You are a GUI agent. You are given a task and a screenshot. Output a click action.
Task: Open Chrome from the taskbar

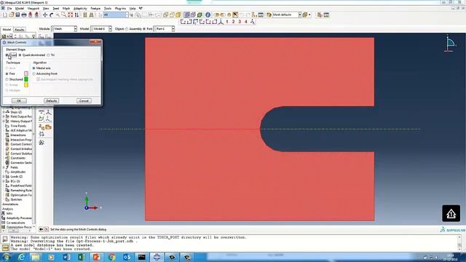tap(111, 257)
